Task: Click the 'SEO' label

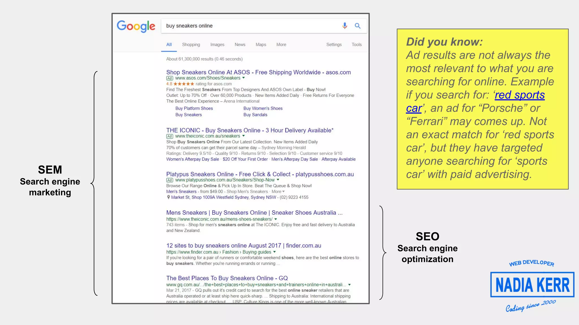Action: click(427, 236)
